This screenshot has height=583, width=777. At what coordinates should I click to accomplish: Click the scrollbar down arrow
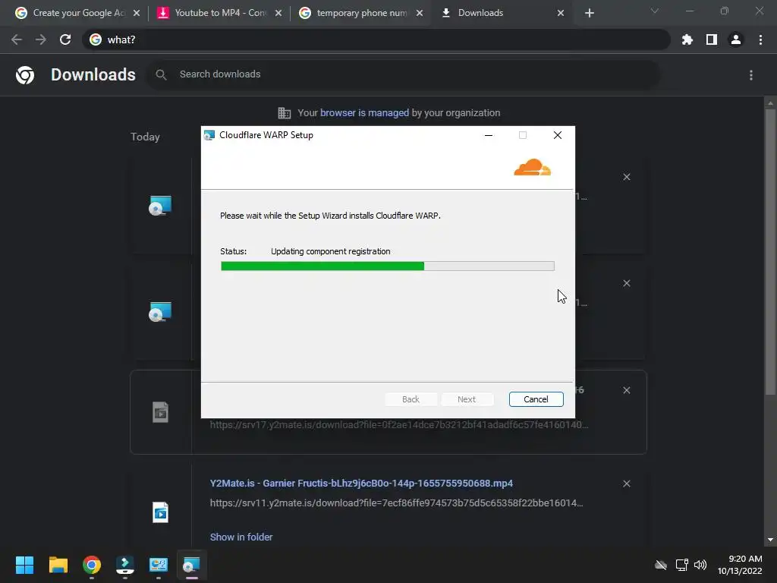point(770,540)
